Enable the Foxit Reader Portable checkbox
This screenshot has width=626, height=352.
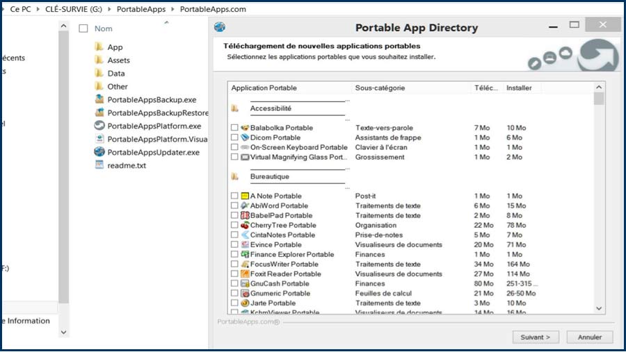coord(234,274)
